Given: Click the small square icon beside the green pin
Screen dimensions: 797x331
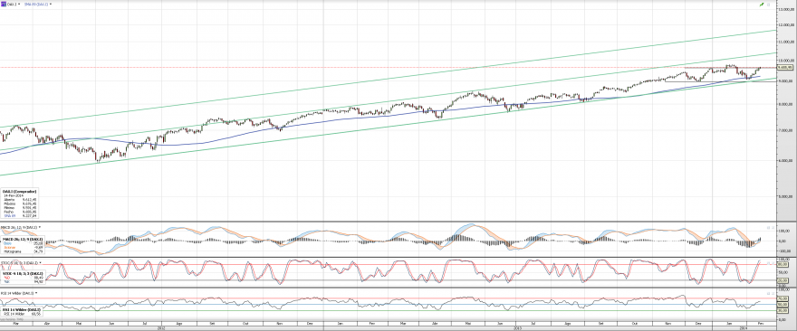Looking at the screenshot, I should 769,5.
